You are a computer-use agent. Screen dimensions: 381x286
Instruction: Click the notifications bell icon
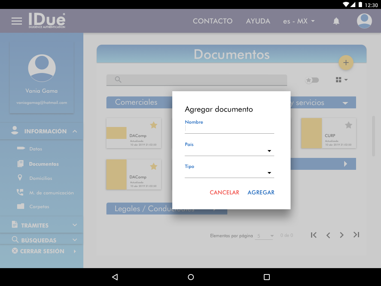tap(336, 21)
